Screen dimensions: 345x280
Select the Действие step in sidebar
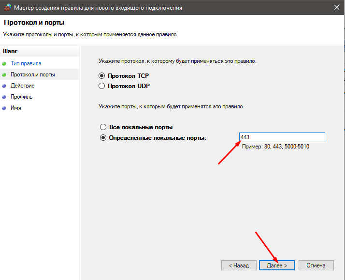[x=22, y=86]
